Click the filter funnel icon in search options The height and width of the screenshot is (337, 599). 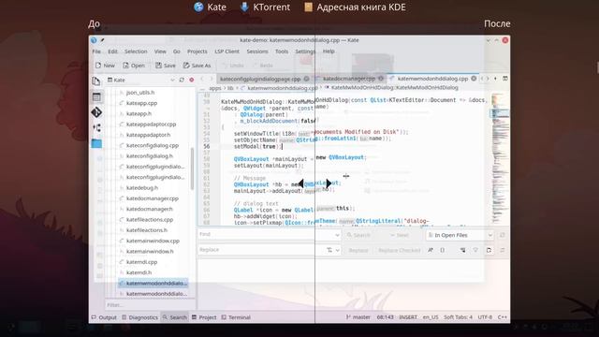click(475, 250)
